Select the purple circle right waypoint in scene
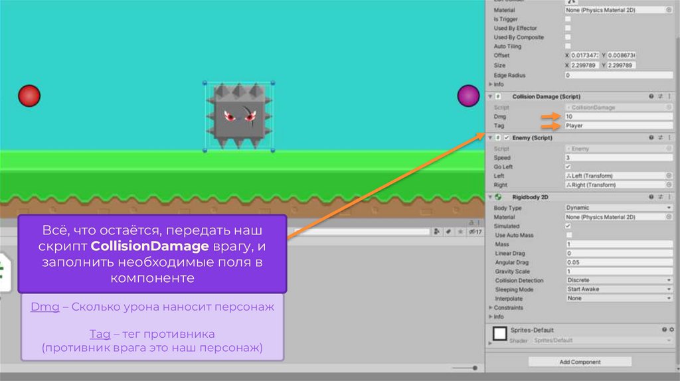 coord(468,96)
